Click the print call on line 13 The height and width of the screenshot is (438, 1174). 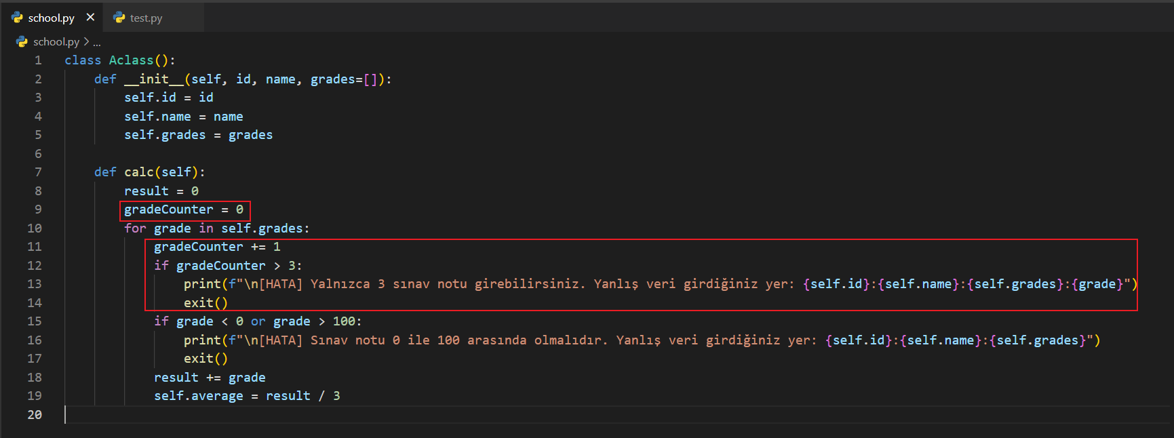(x=202, y=284)
